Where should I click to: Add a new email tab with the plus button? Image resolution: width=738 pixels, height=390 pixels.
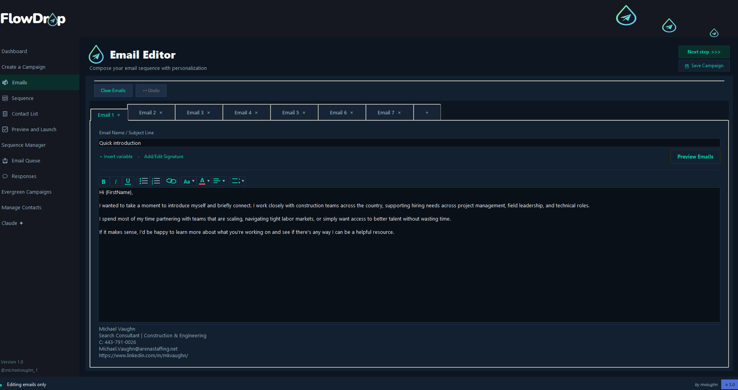[x=427, y=112]
